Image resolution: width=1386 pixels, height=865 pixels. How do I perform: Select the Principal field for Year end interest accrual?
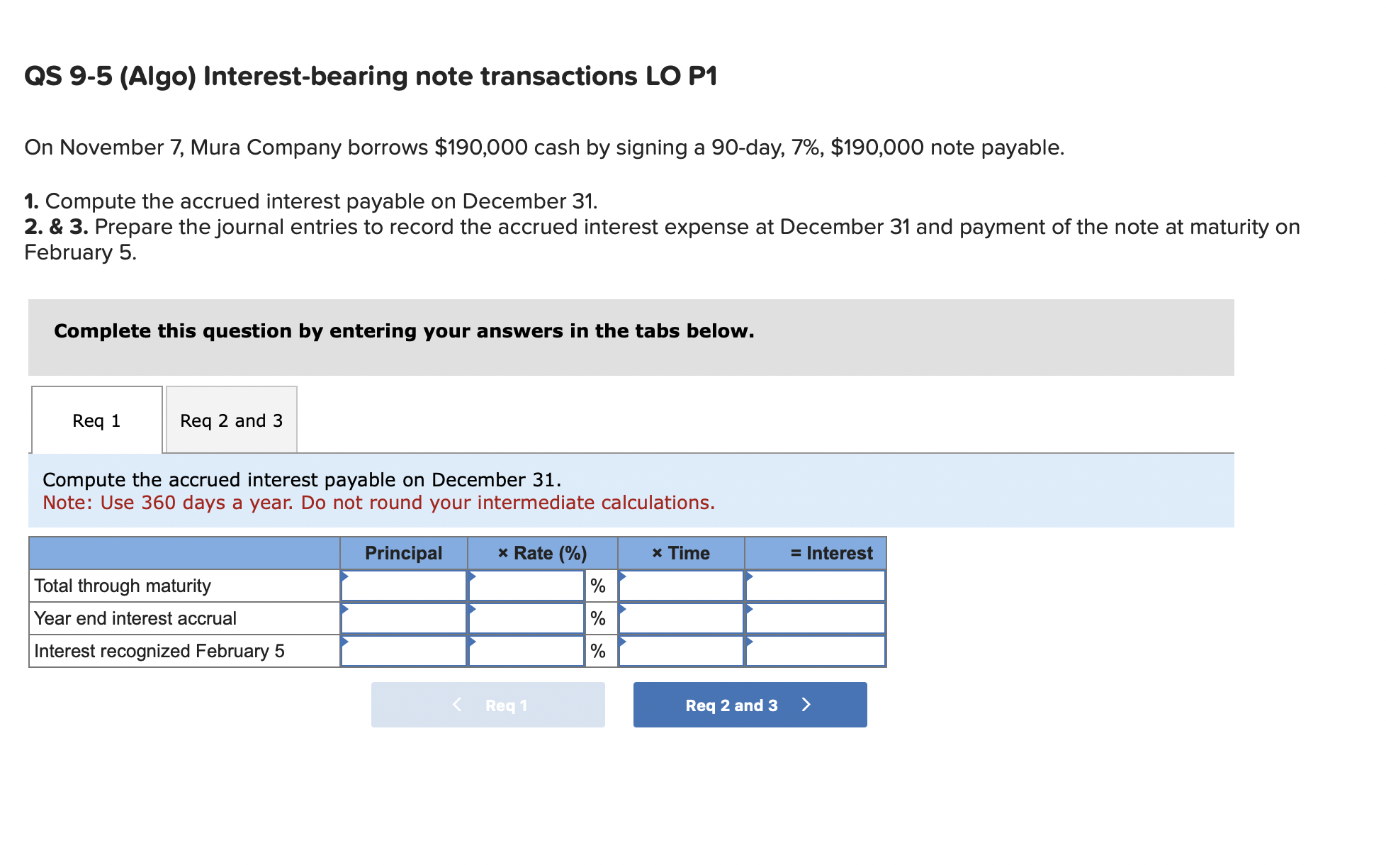404,618
